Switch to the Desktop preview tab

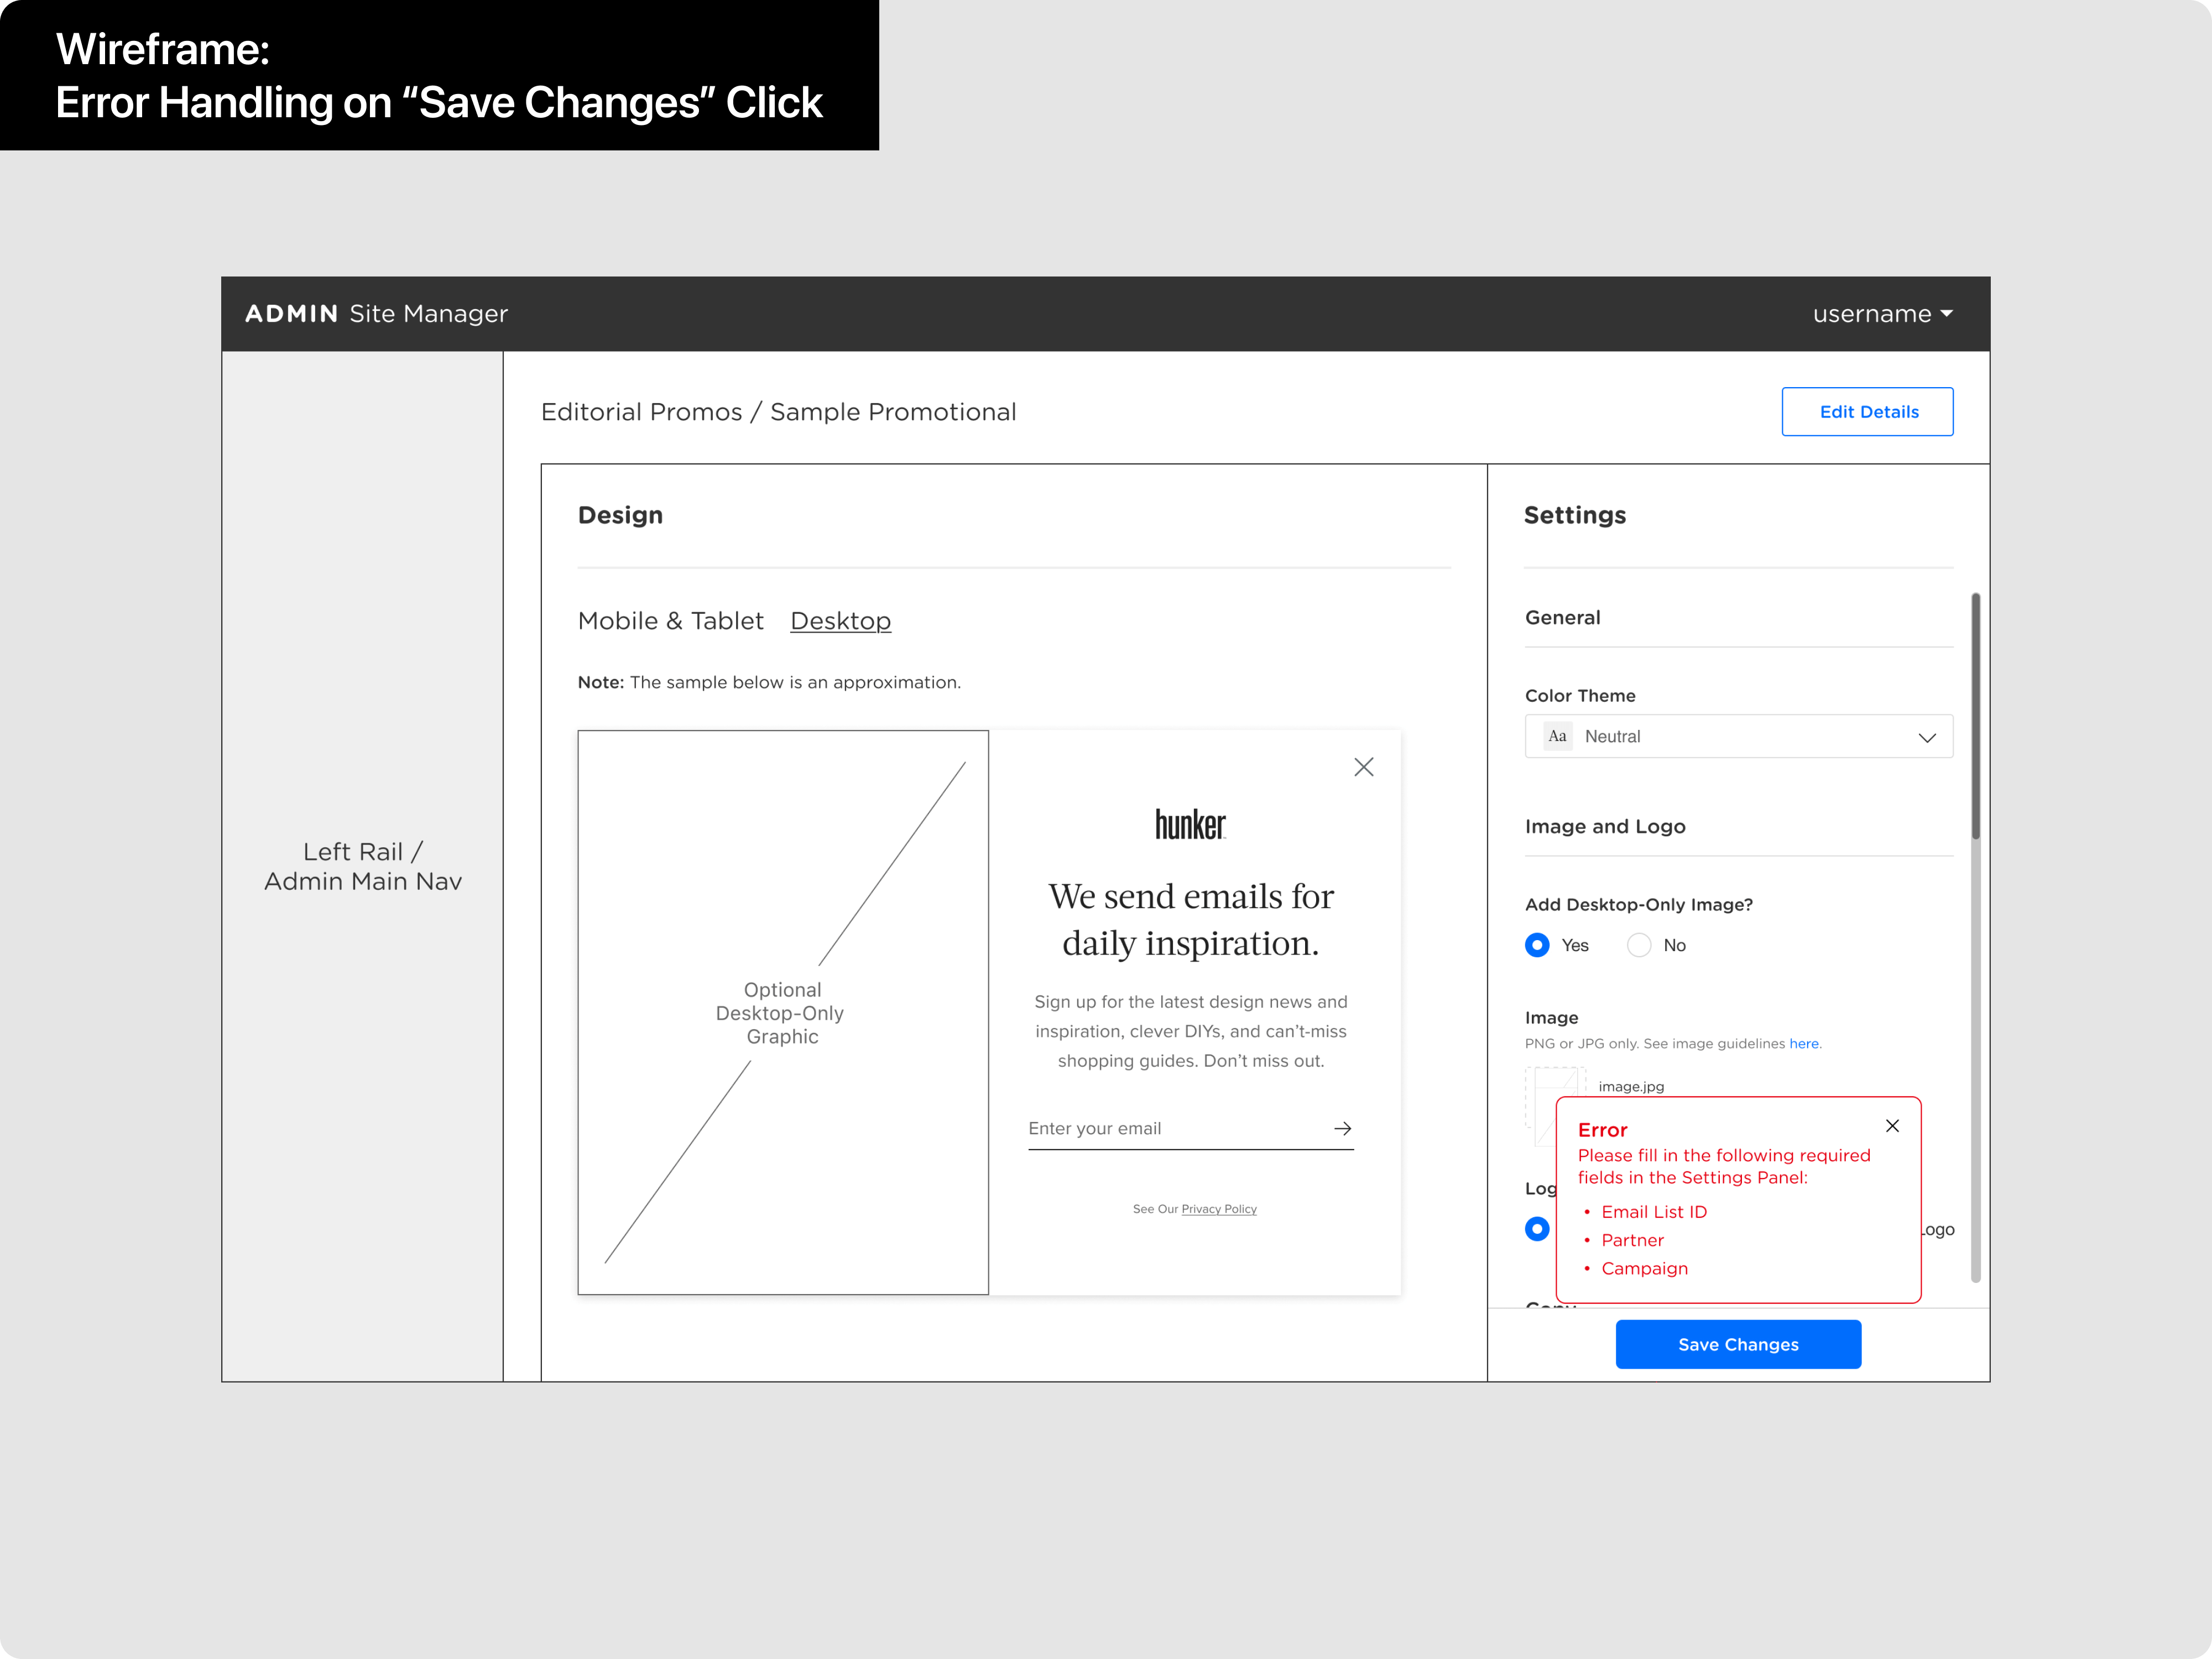[x=840, y=621]
